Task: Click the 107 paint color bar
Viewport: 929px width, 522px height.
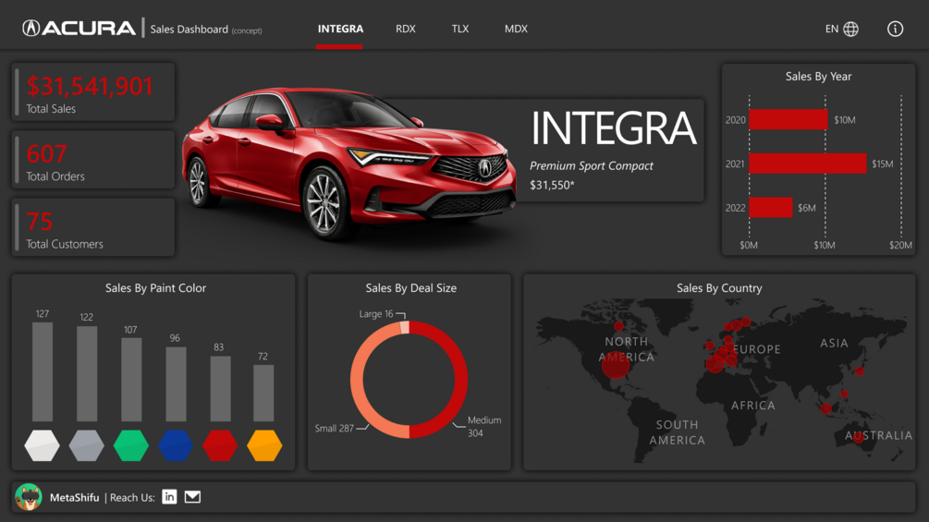Action: (131, 380)
